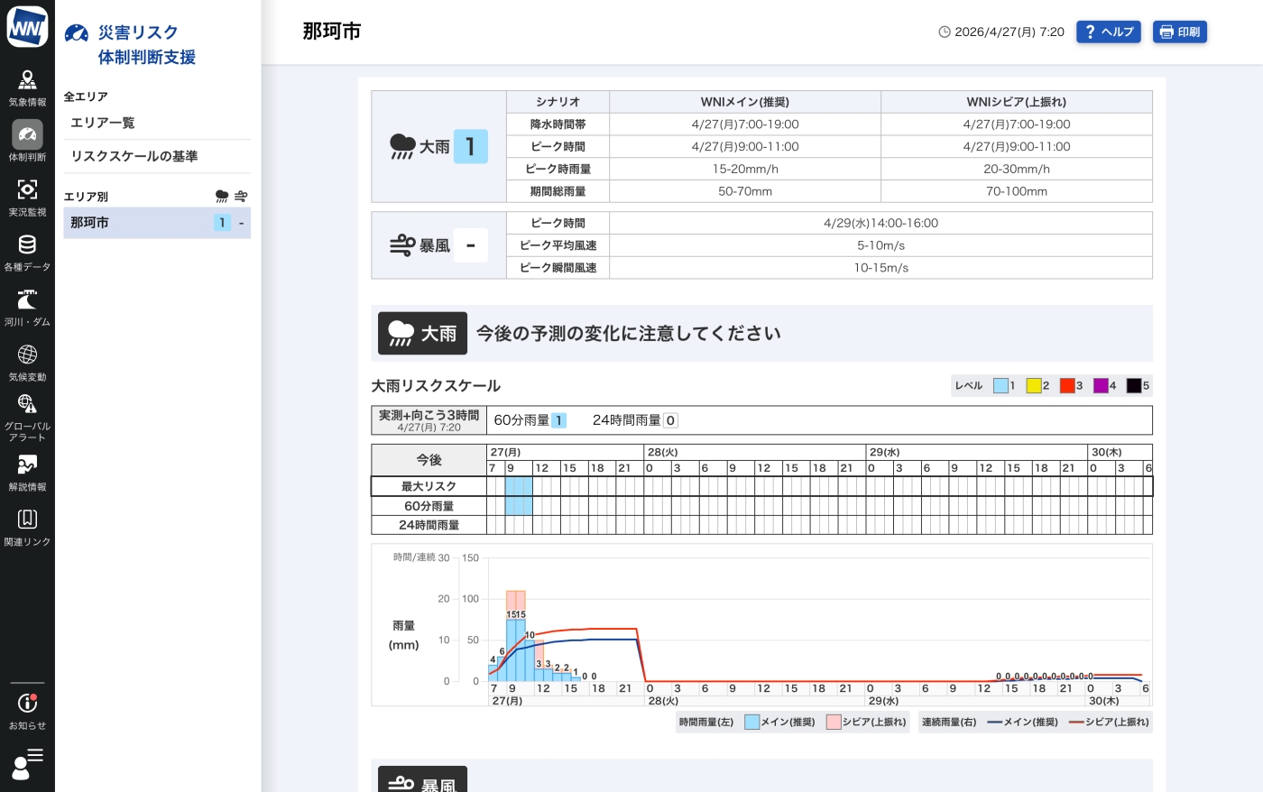Select the 気象情報 icon in the sidebar

tap(27, 78)
